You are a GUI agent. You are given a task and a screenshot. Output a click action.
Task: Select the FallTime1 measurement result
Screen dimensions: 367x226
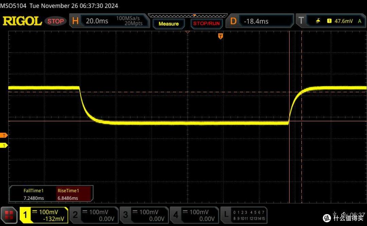click(x=33, y=194)
